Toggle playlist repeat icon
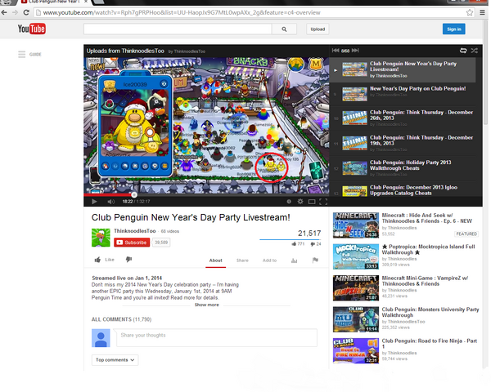491x392 pixels. (x=463, y=51)
